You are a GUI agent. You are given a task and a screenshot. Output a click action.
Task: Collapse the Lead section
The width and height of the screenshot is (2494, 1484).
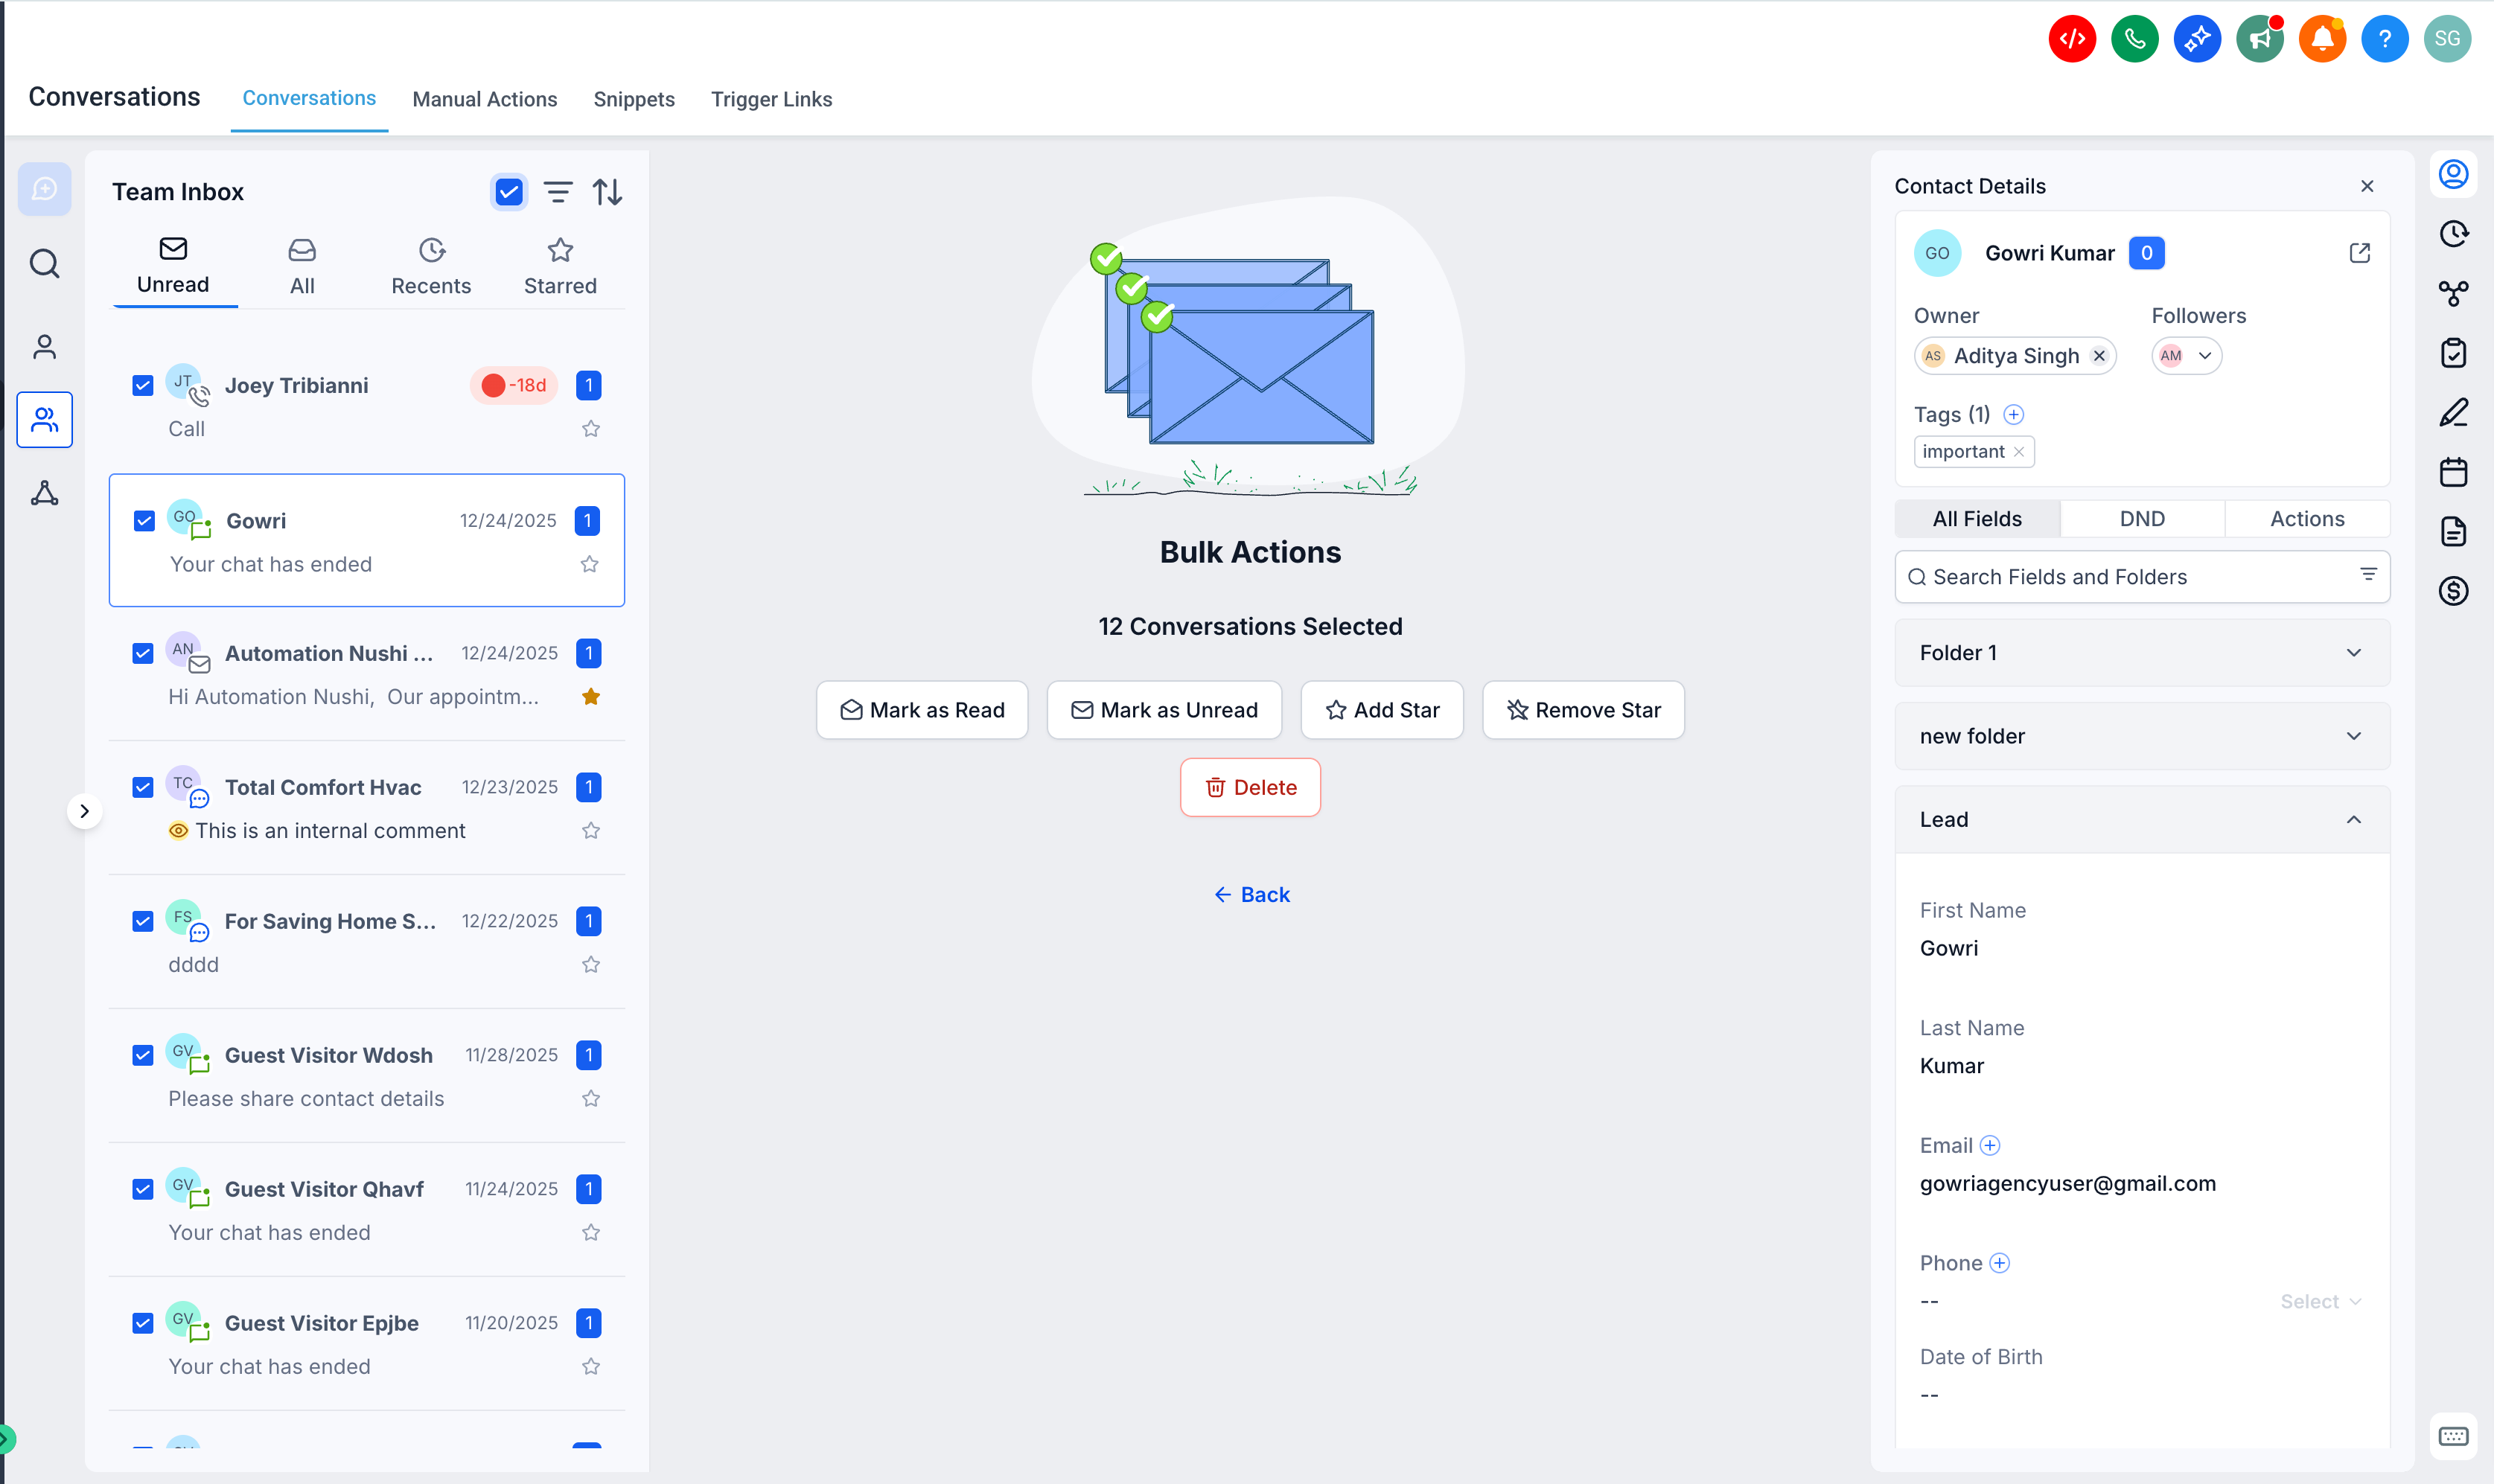(2353, 819)
